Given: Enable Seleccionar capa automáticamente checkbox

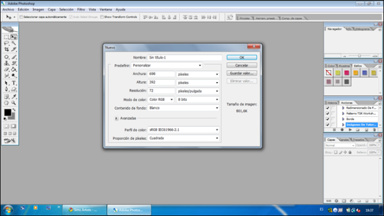Looking at the screenshot, I should click(x=21, y=17).
